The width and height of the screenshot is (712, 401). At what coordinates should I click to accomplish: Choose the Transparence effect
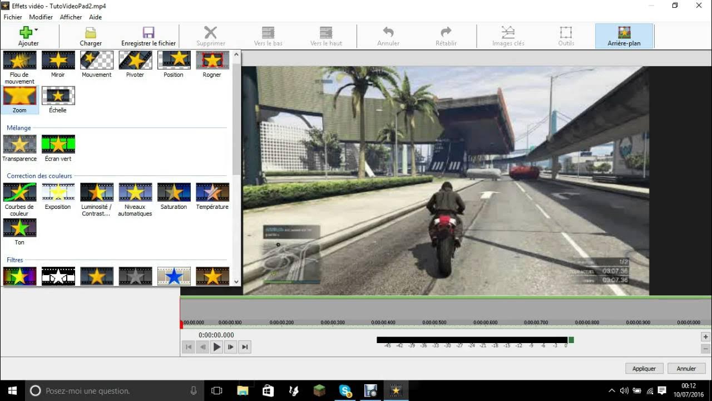coord(19,149)
